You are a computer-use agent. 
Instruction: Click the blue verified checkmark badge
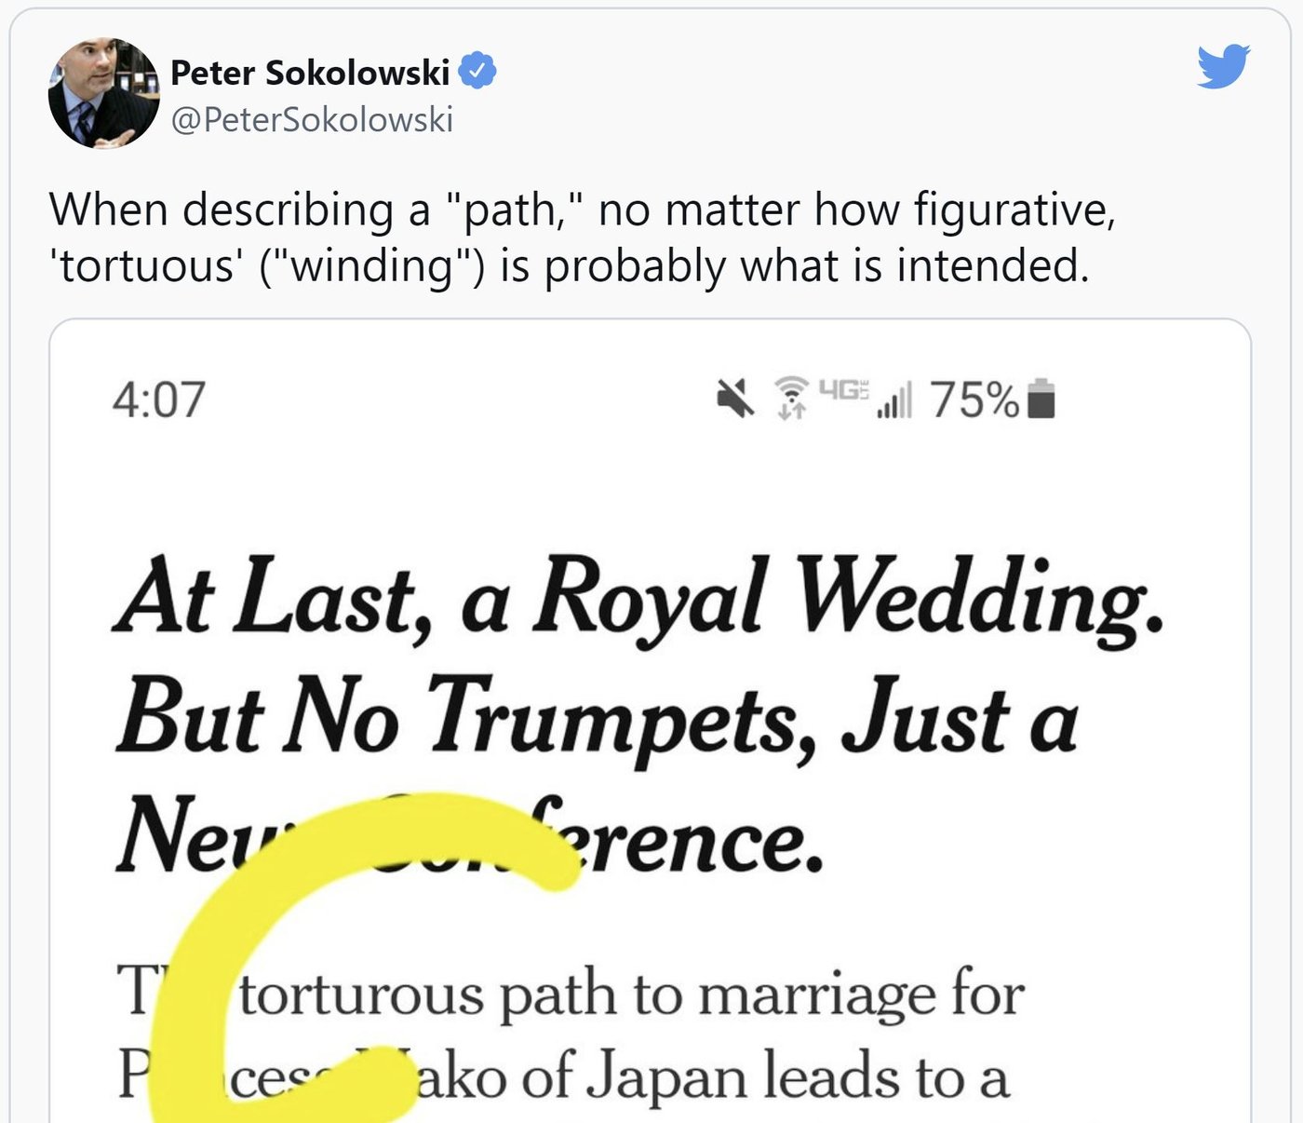(478, 72)
